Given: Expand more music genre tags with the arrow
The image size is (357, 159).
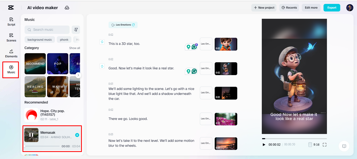Looking at the screenshot, I should [x=78, y=75].
